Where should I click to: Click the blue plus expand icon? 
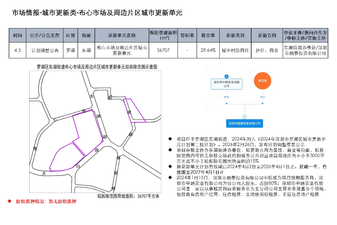coord(226,76)
